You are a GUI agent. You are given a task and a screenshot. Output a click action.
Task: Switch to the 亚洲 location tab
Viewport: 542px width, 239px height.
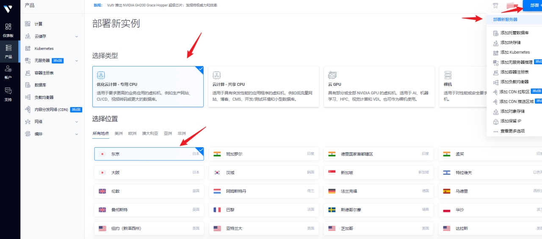point(168,134)
